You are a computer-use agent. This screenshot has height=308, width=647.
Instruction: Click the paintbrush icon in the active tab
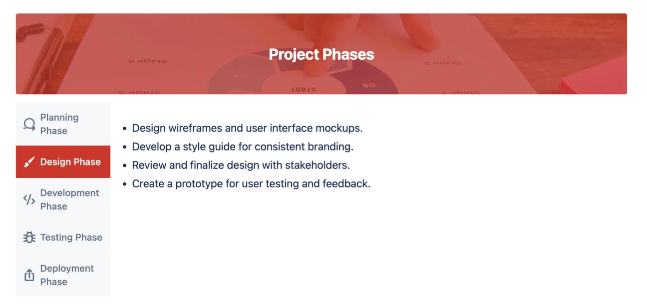coord(29,161)
